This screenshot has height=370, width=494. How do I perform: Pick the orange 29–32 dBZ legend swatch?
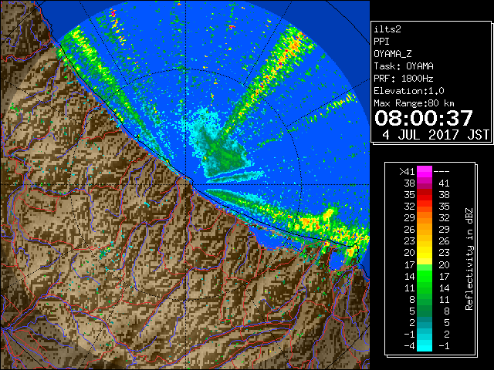pos(425,218)
